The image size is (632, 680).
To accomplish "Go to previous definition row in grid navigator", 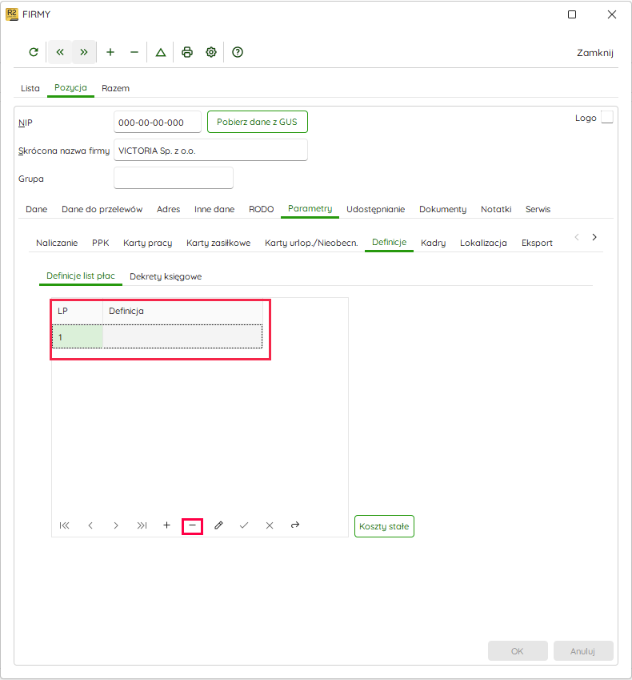I will pos(90,525).
